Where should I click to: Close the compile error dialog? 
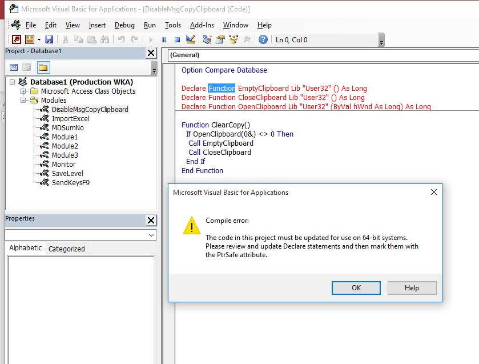(434, 192)
